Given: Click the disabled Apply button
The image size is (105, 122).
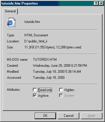Looking at the screenshot, I should [92, 116].
